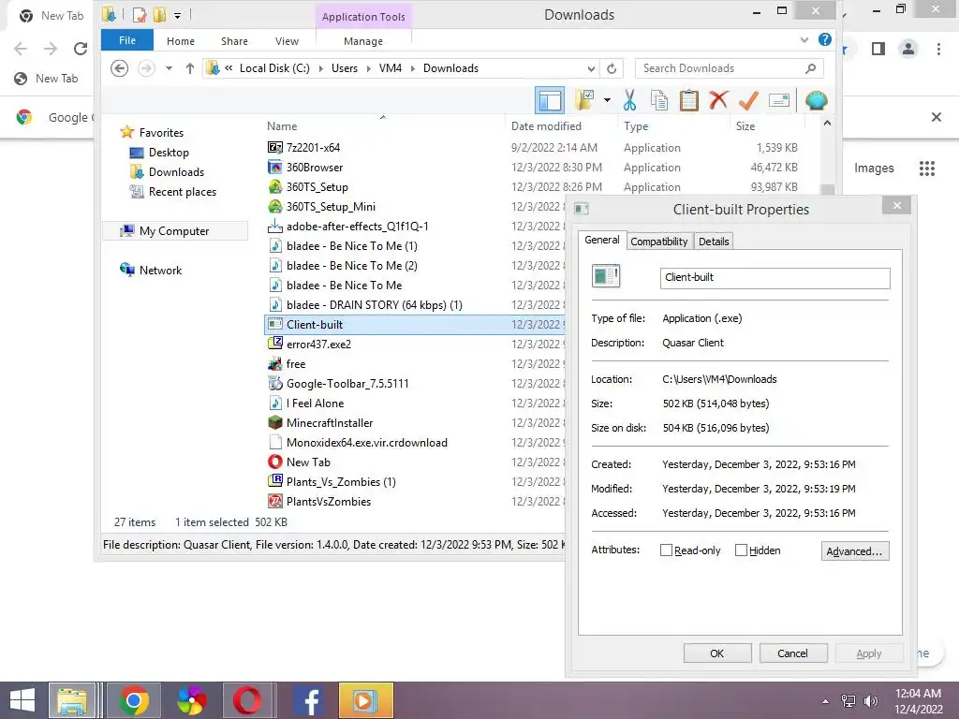Show hidden tray icons arrow

825,700
